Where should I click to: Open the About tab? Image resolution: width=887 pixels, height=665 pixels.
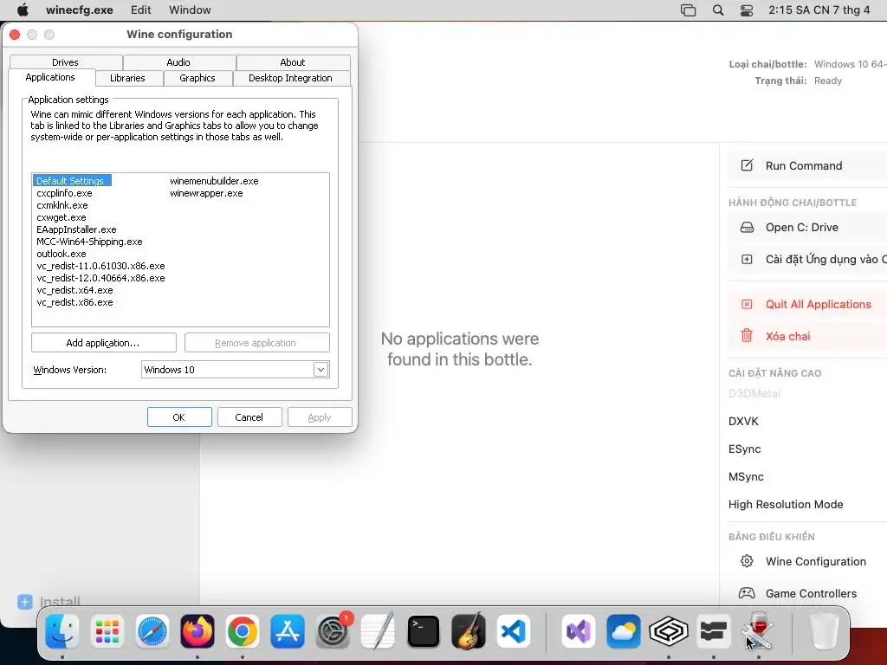coord(293,62)
